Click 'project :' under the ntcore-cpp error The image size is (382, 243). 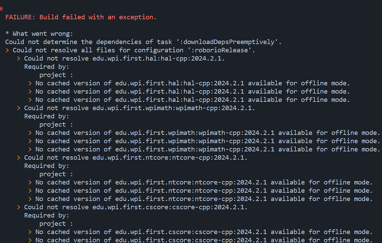(56, 174)
